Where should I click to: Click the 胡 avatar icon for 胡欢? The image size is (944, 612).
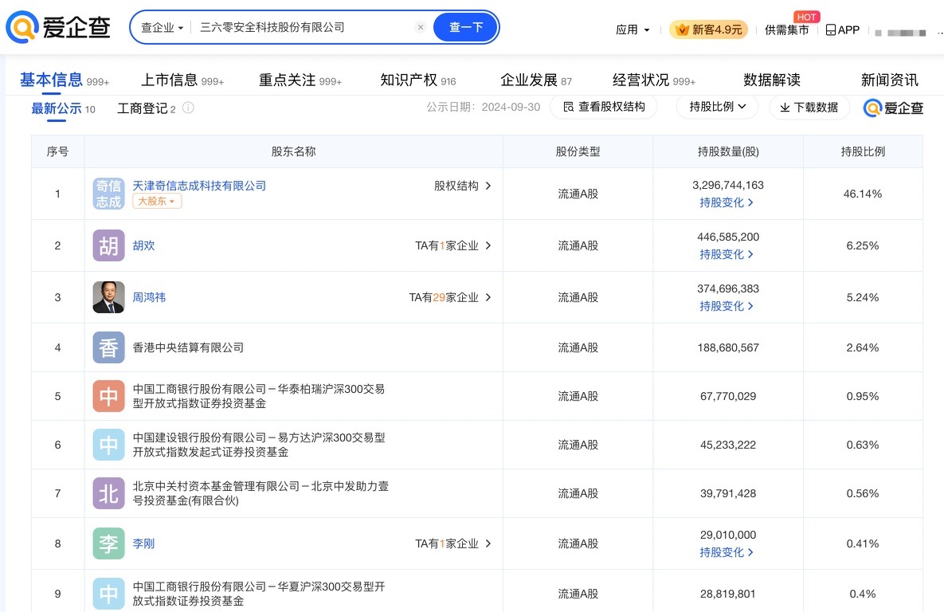[x=108, y=245]
